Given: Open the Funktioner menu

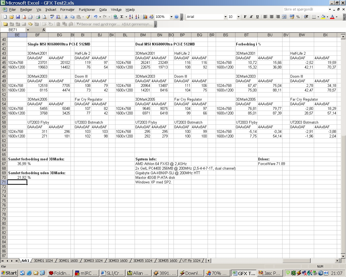Looking at the screenshot, I should click(87, 9).
